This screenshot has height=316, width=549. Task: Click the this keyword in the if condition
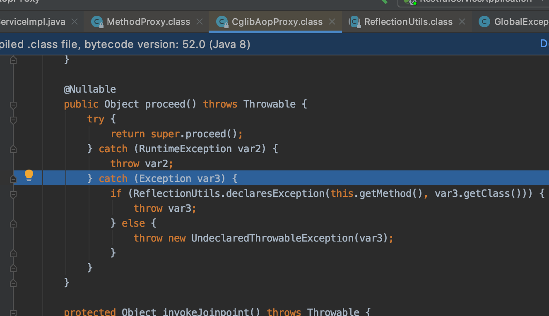(342, 194)
